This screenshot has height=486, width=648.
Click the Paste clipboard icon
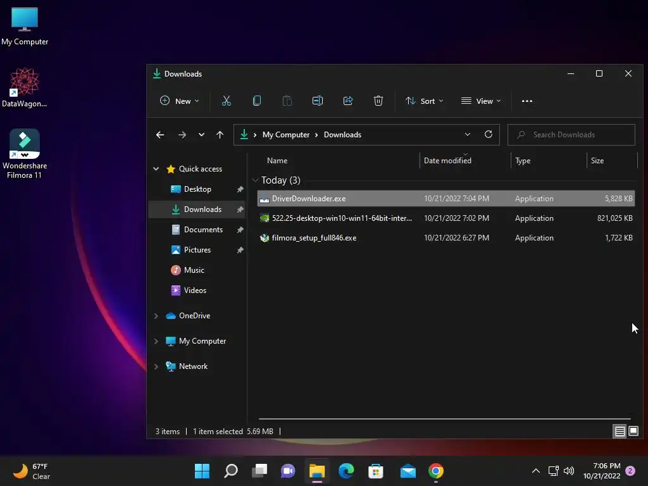tap(287, 101)
